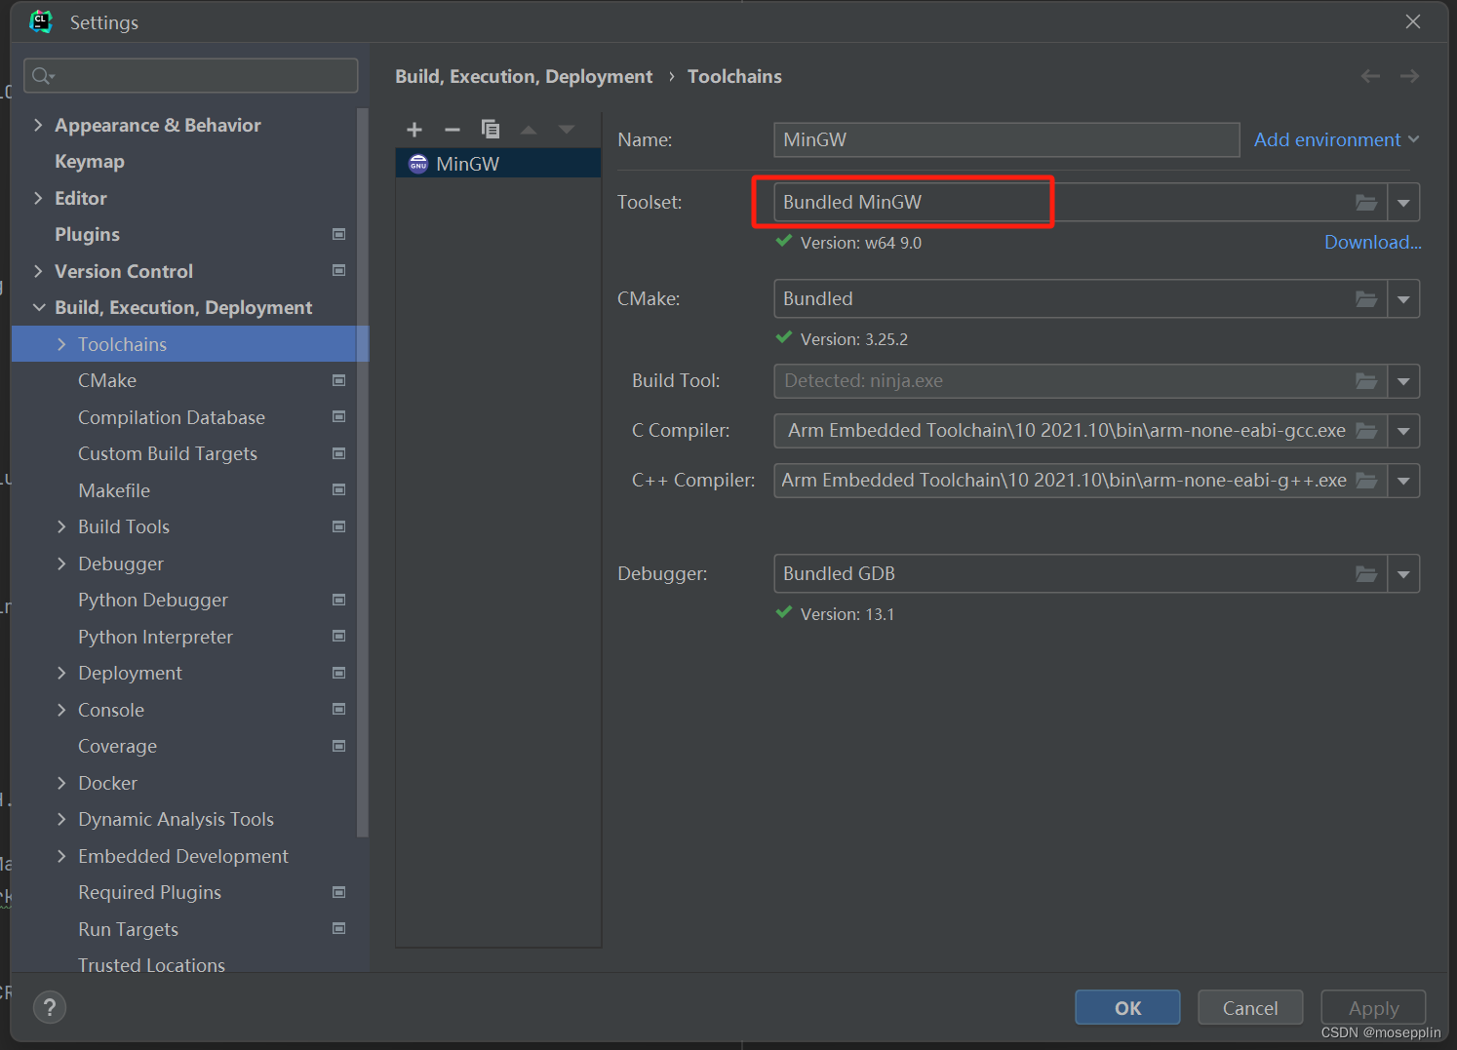Click project-level icon beside Plugins
Screen dimensions: 1457x1050
point(339,234)
